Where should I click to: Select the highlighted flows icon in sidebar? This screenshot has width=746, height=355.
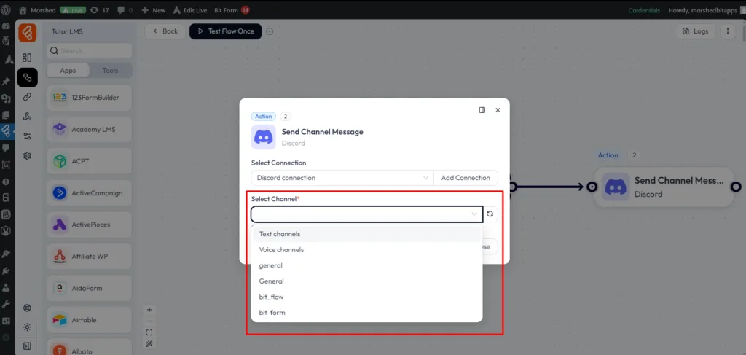pos(28,77)
